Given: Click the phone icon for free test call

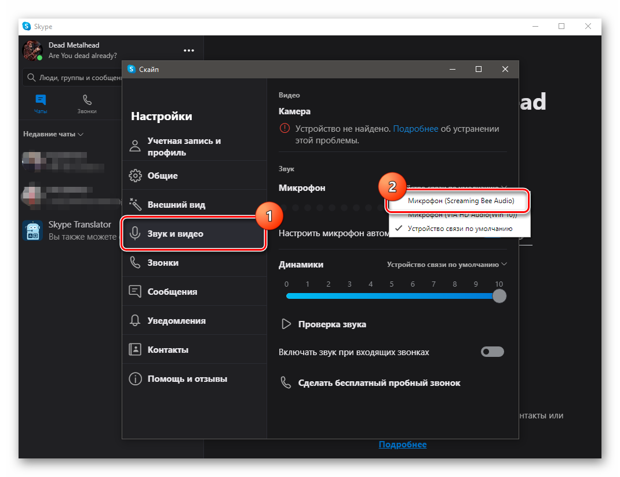Looking at the screenshot, I should click(286, 383).
